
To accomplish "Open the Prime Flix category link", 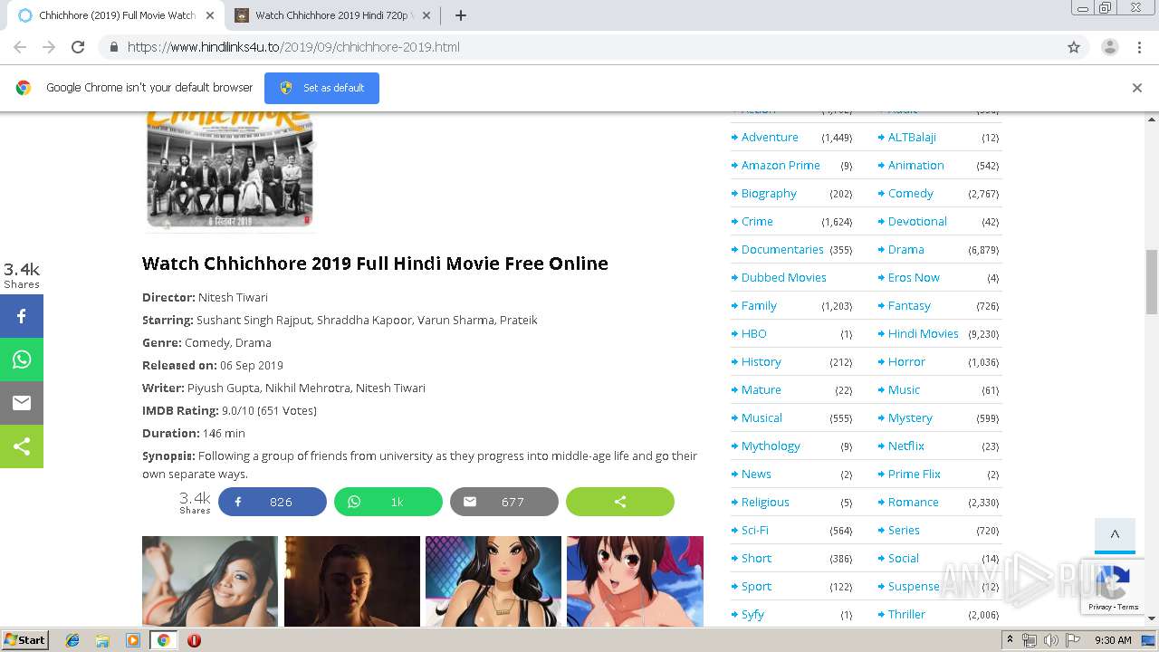I will 915,474.
